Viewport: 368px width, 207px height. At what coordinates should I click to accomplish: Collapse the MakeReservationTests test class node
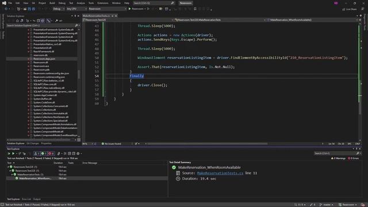[x=12, y=175]
